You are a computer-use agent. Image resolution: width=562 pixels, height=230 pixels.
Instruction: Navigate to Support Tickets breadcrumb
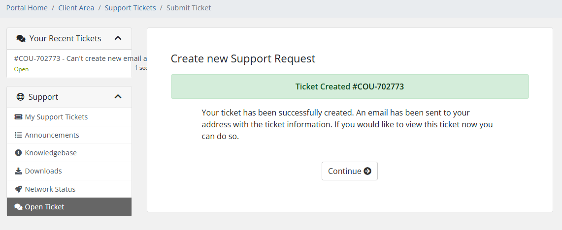point(131,7)
